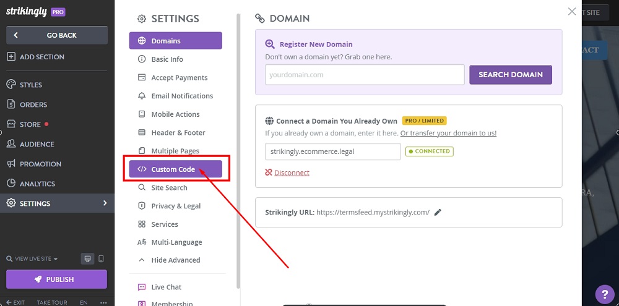This screenshot has width=619, height=306.
Task: Click the Search Domain button
Action: pos(511,75)
